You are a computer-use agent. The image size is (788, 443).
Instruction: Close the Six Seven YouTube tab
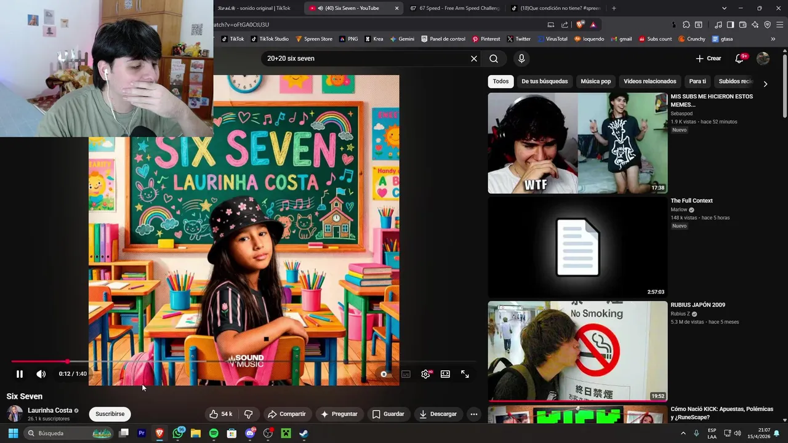tap(396, 8)
